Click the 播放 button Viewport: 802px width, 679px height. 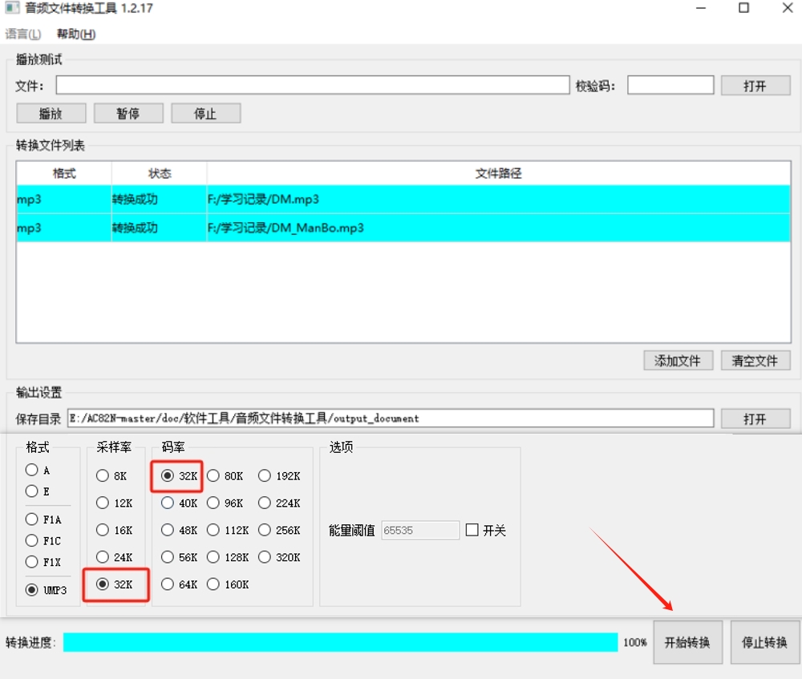51,113
